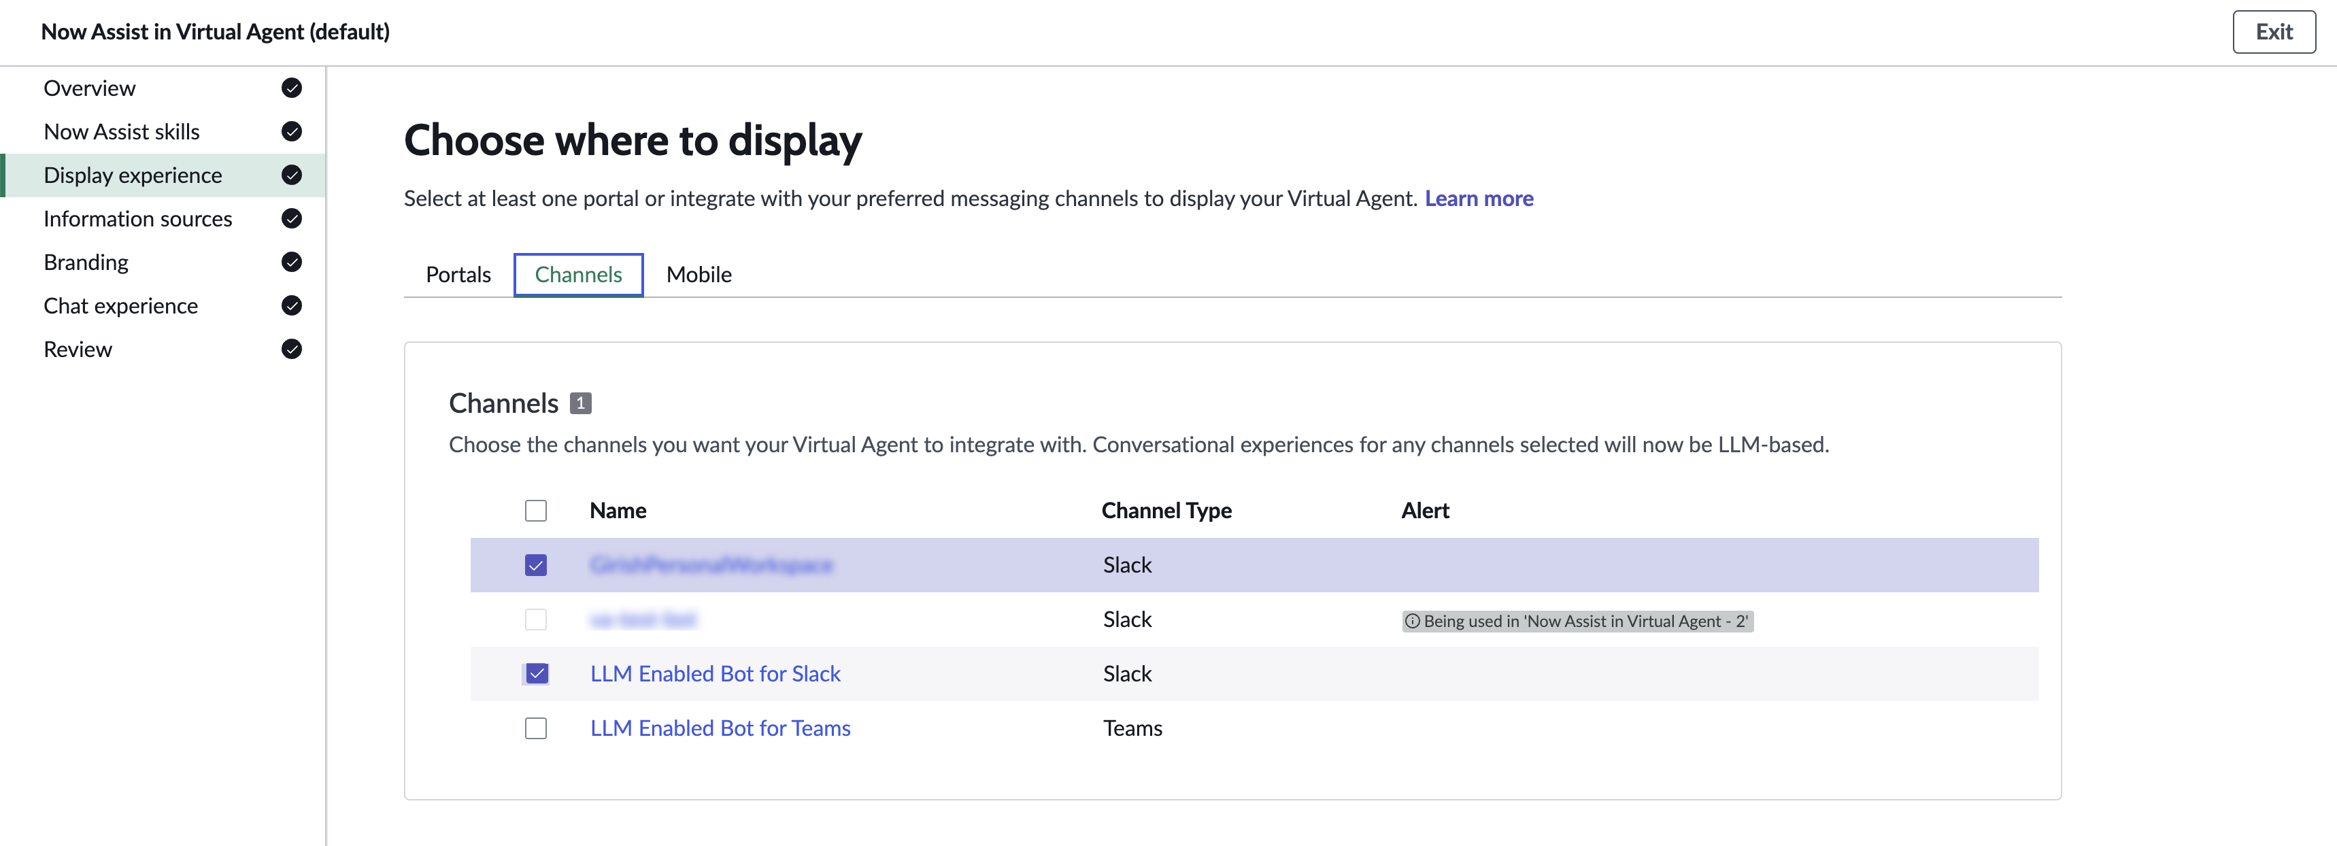Click the Name column header
2337x846 pixels.
click(618, 511)
